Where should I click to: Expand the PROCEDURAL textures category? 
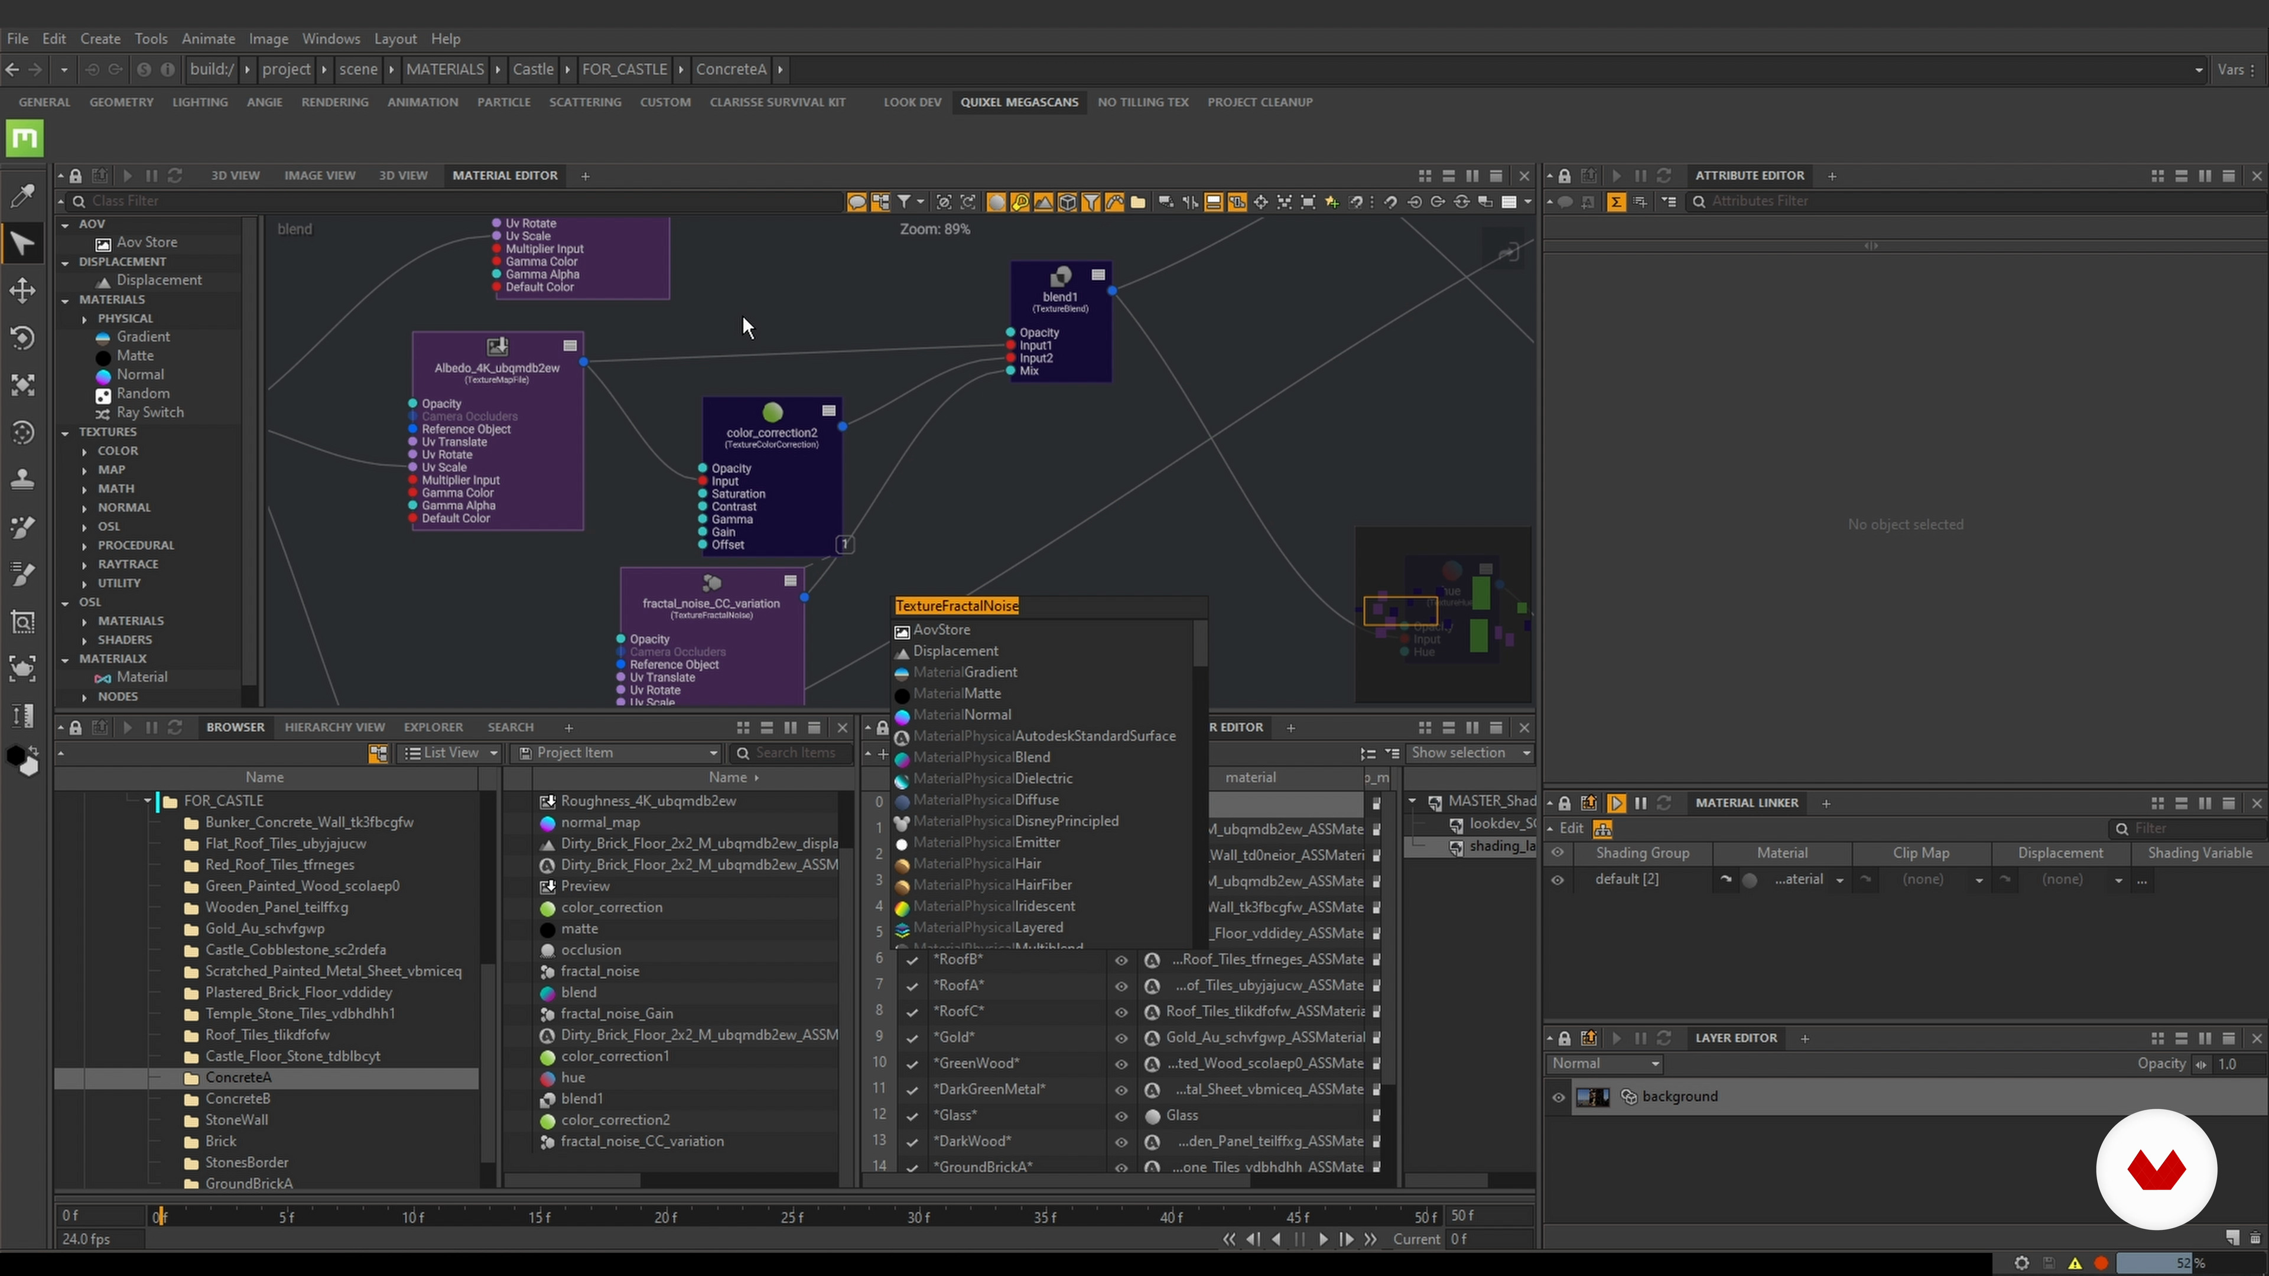click(84, 546)
